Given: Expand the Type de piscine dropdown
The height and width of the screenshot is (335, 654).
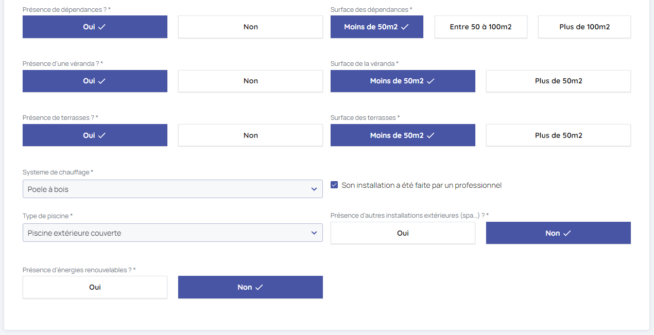Looking at the screenshot, I should click(x=173, y=233).
